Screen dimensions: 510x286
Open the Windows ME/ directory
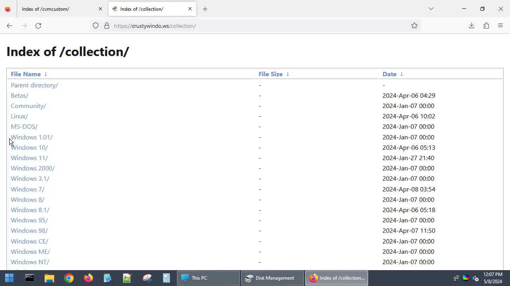(30, 251)
